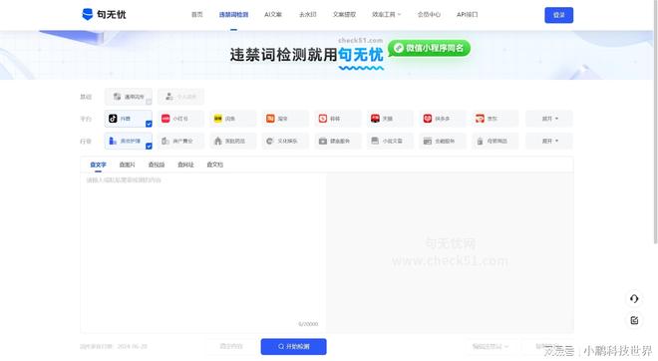
Task: Open the customer service headset icon
Action: pyautogui.click(x=634, y=298)
